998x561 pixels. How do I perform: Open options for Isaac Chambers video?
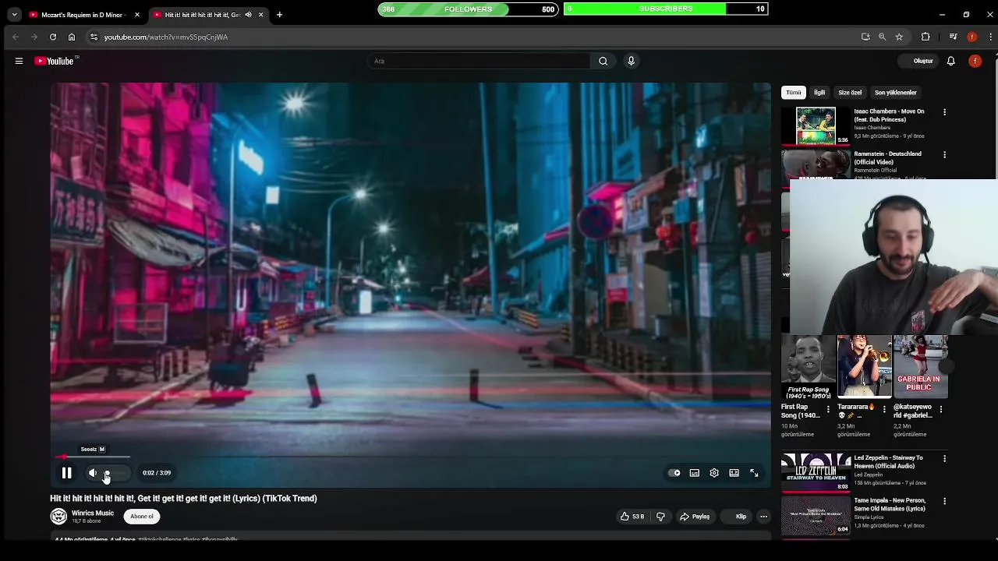pos(944,112)
